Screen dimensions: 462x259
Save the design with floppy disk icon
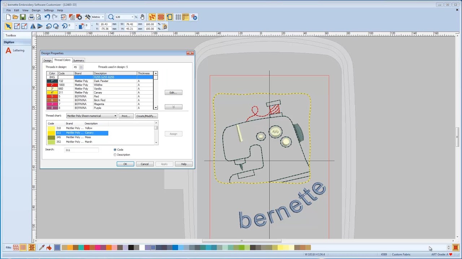coord(23,17)
